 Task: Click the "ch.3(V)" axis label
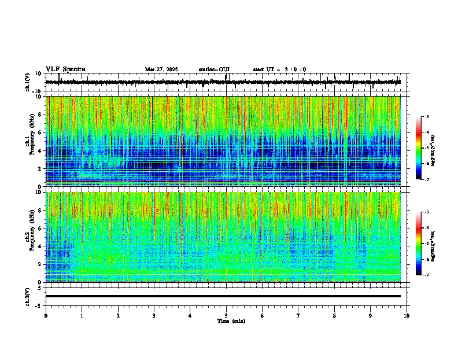[28, 297]
